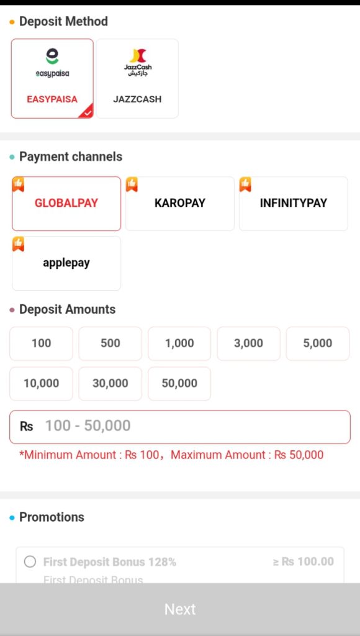Select the Easypaisa logo icon
This screenshot has height=636, width=360.
(x=52, y=63)
